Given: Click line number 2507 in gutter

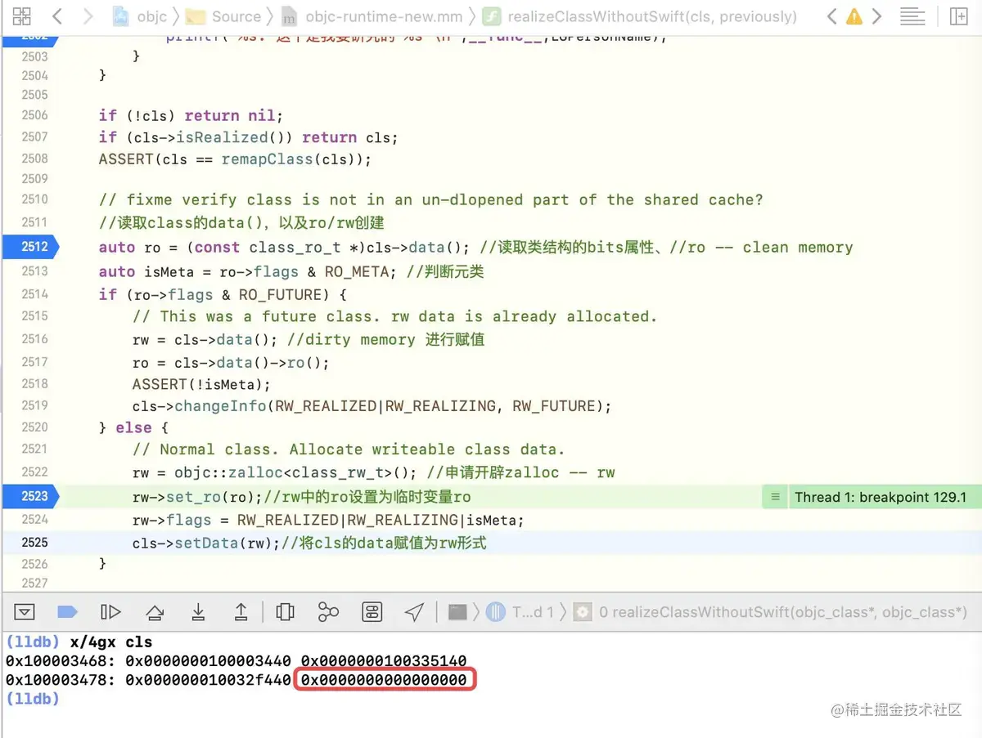Looking at the screenshot, I should (x=34, y=136).
